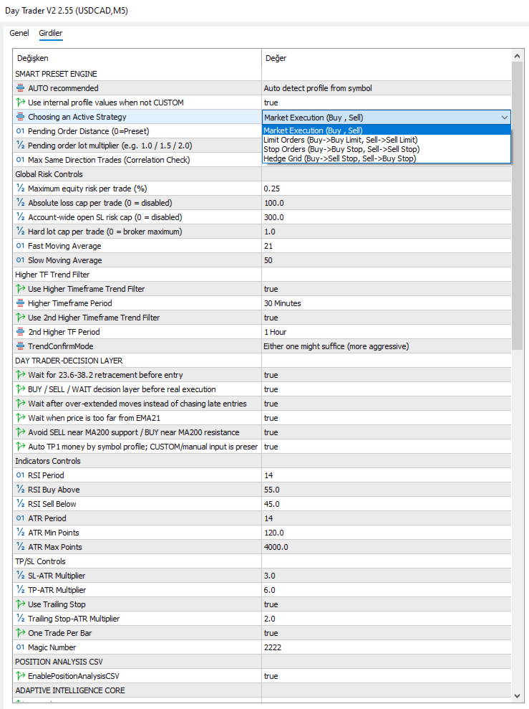The height and width of the screenshot is (709, 529).
Task: Collapse the Active Strategy dropdown arrow
Action: pyautogui.click(x=504, y=118)
